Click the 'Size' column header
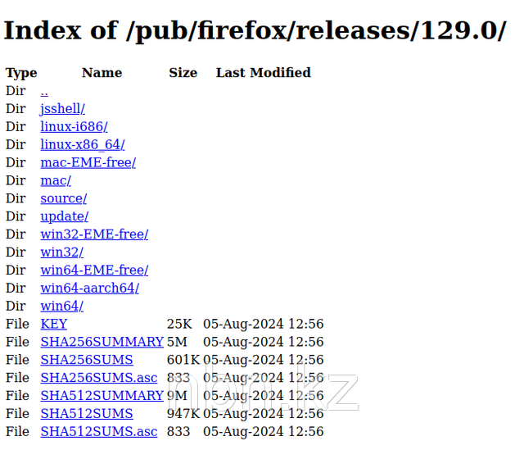This screenshot has width=524, height=450. click(x=183, y=73)
